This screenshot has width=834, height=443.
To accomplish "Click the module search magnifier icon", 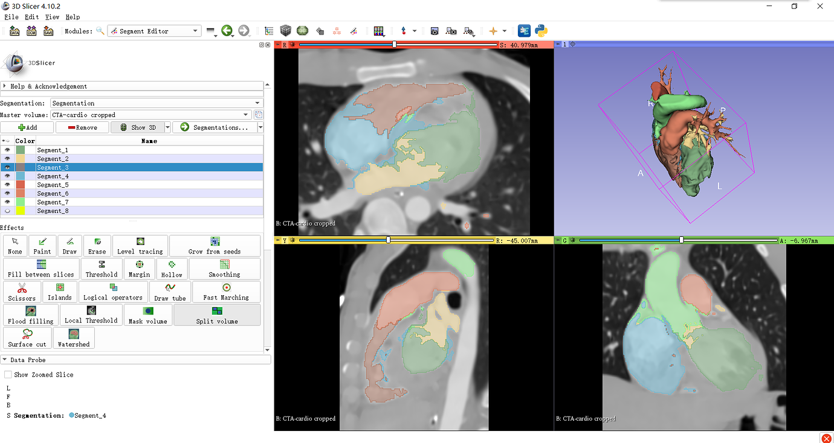I will pos(100,31).
